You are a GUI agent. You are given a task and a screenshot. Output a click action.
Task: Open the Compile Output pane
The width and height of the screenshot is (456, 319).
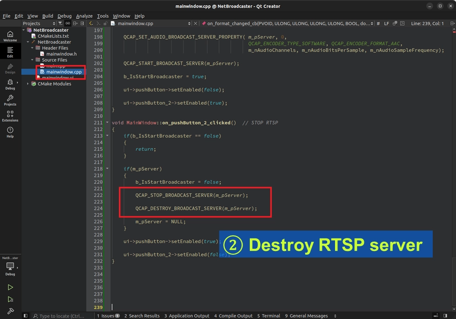[x=233, y=316]
